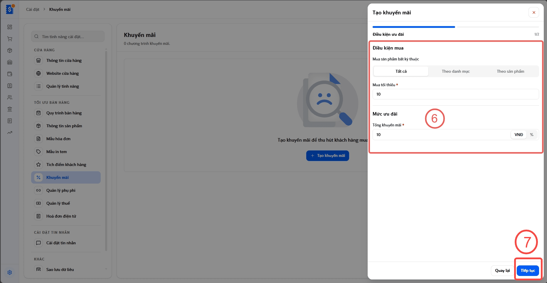This screenshot has width=547, height=283.
Task: Click Tiếp tục to continue
Action: click(x=528, y=271)
